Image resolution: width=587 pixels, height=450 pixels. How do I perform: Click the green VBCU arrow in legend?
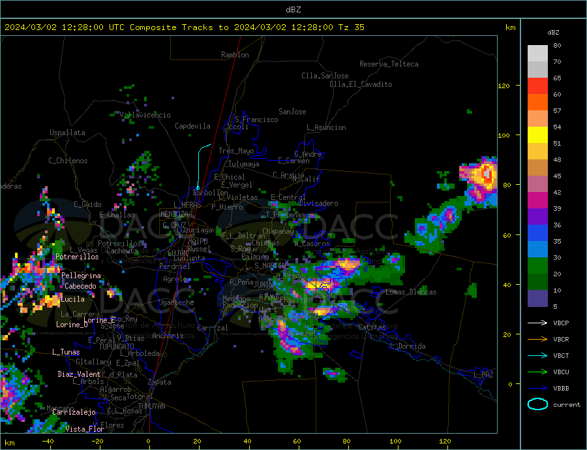(537, 372)
